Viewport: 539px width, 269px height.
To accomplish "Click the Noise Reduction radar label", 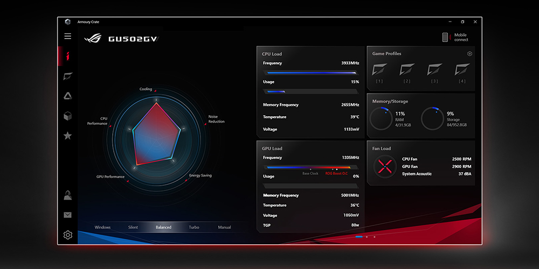I will click(x=216, y=119).
